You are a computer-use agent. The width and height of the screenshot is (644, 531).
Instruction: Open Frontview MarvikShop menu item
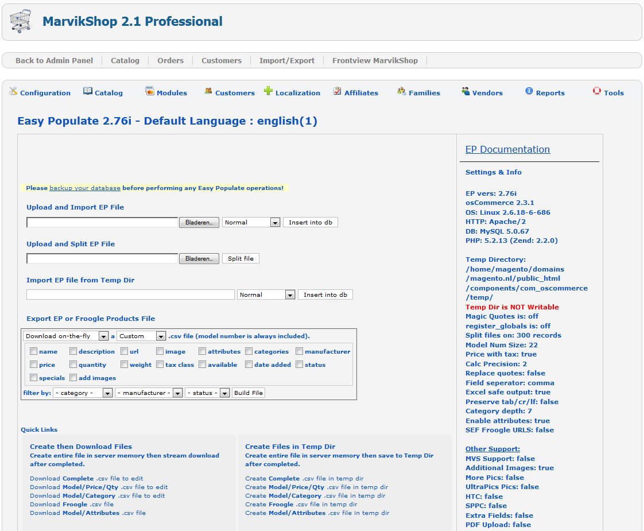(375, 60)
